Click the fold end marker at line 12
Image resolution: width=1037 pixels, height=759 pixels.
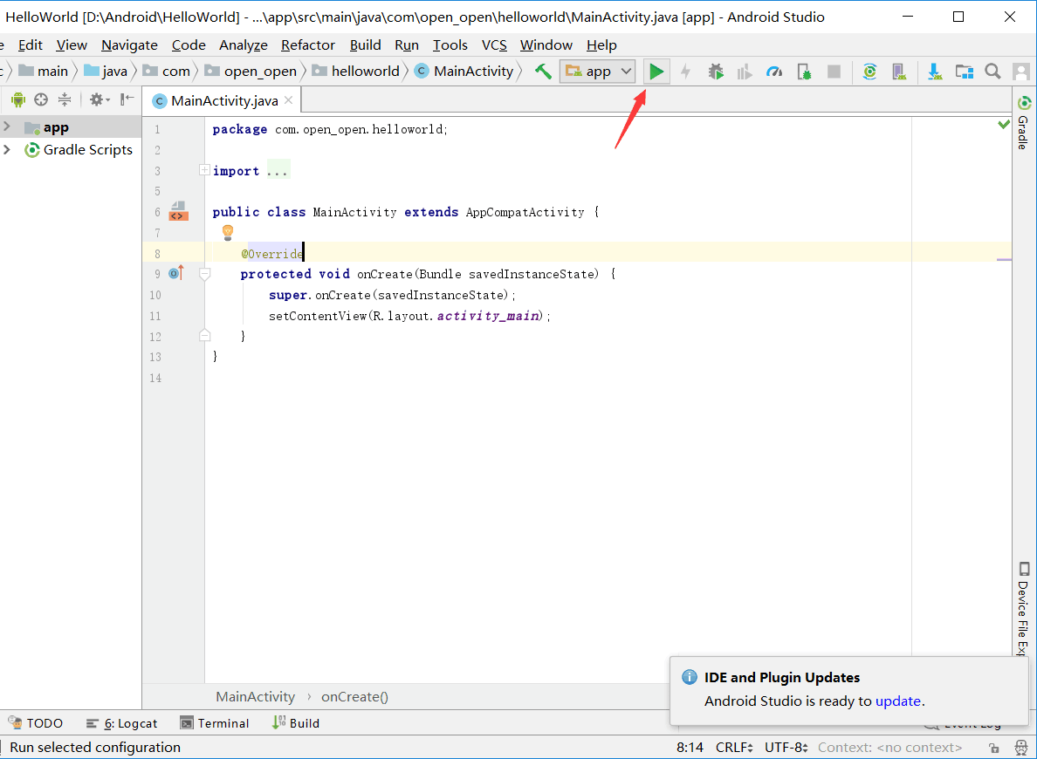(x=204, y=335)
